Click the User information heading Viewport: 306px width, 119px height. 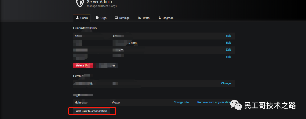(85, 28)
